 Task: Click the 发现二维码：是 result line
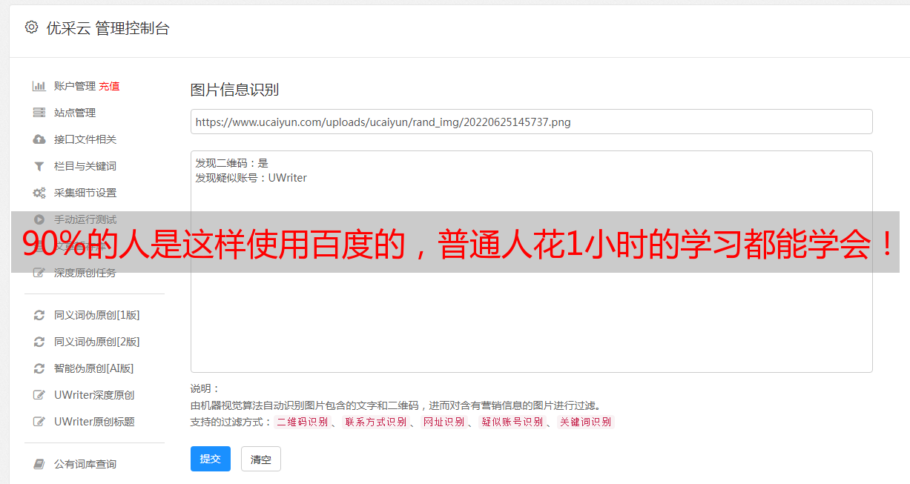tap(232, 163)
